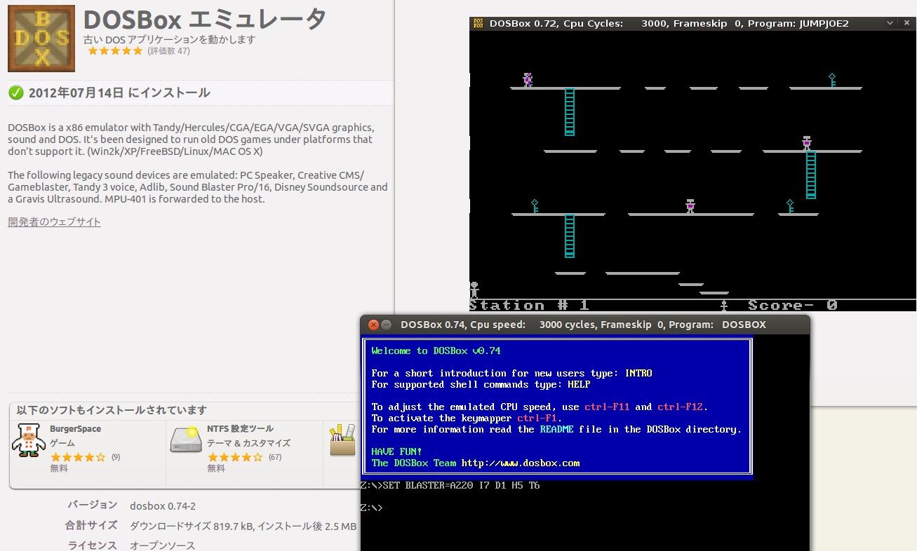Viewport: 917px width, 551px height.
Task: Click the Welcome to DOSBox v0.74 line
Action: (x=436, y=351)
